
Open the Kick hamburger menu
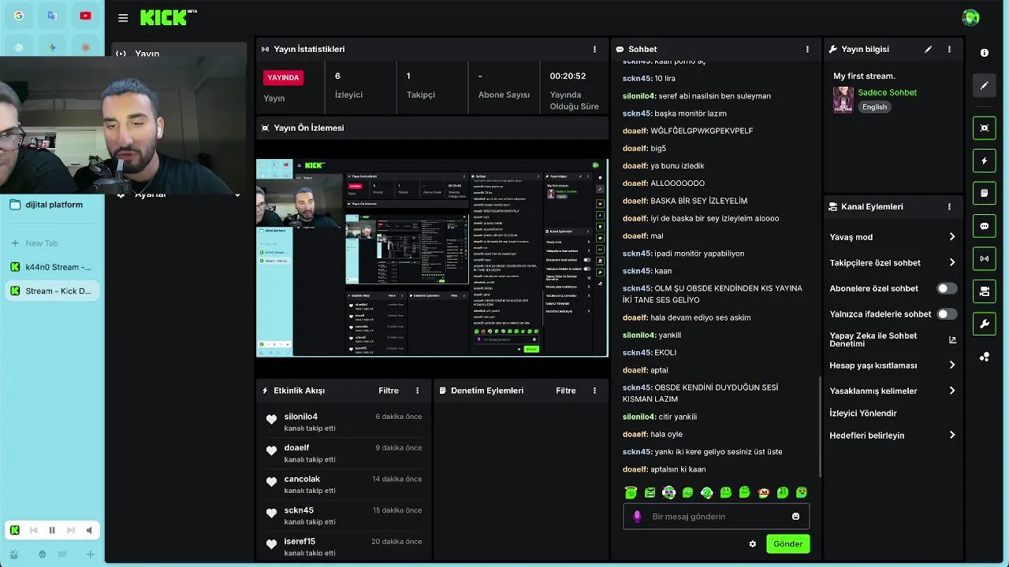coord(123,17)
